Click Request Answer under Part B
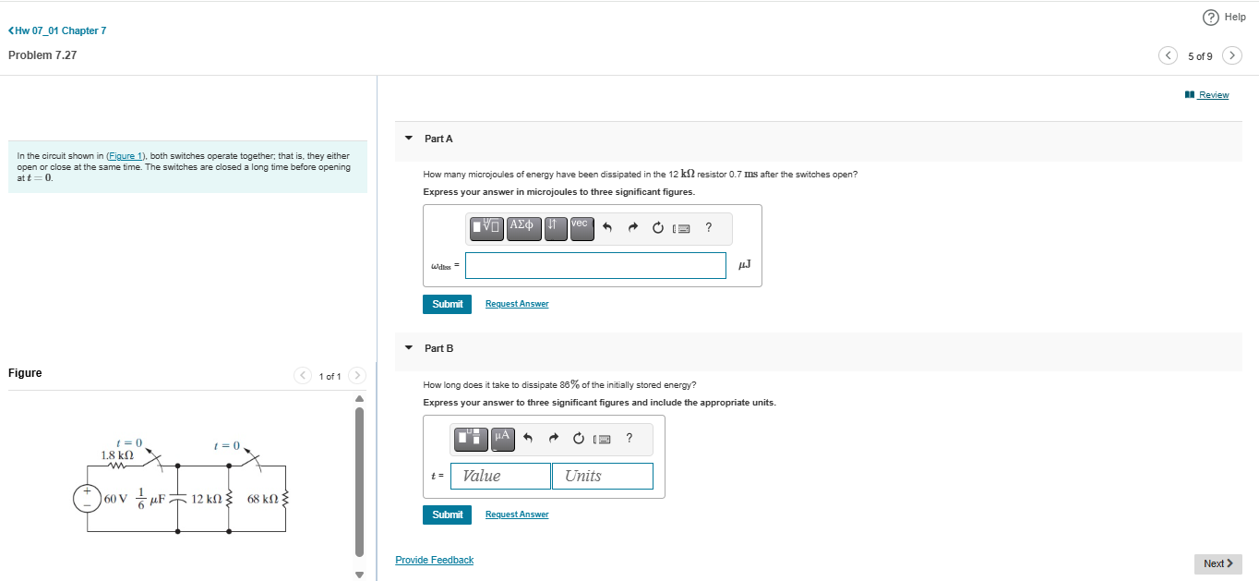 click(x=517, y=514)
